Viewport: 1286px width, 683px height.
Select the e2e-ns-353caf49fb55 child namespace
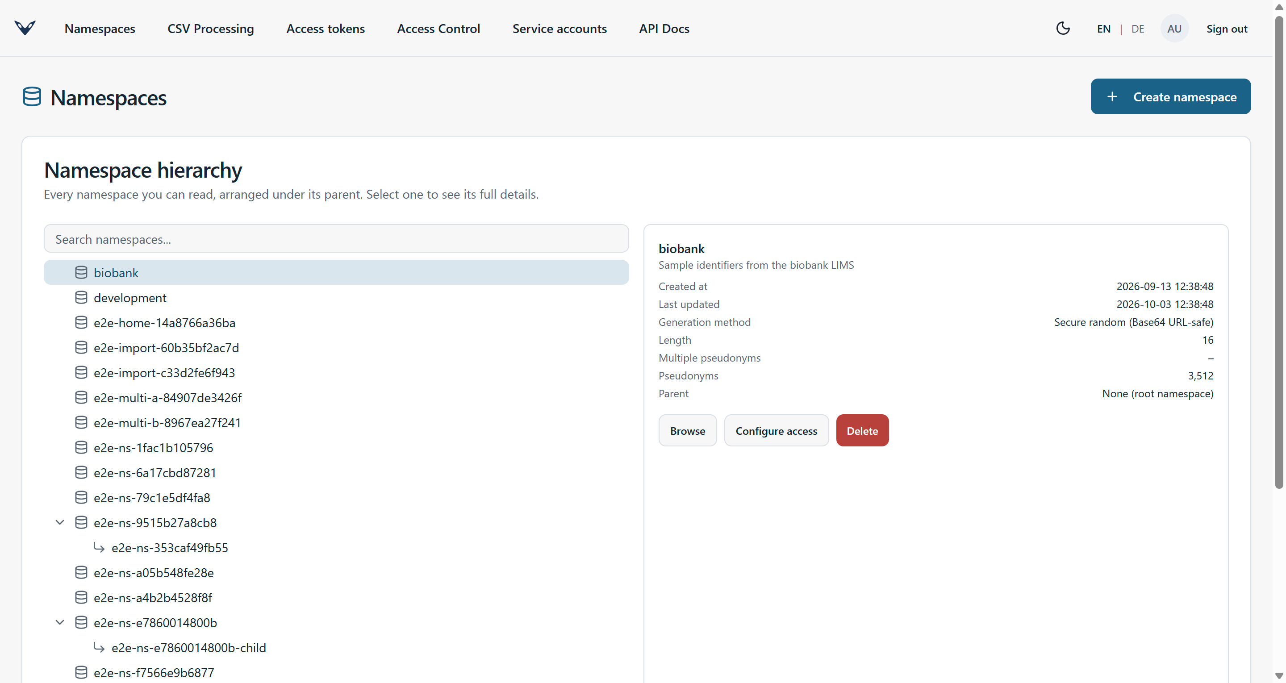click(x=336, y=547)
